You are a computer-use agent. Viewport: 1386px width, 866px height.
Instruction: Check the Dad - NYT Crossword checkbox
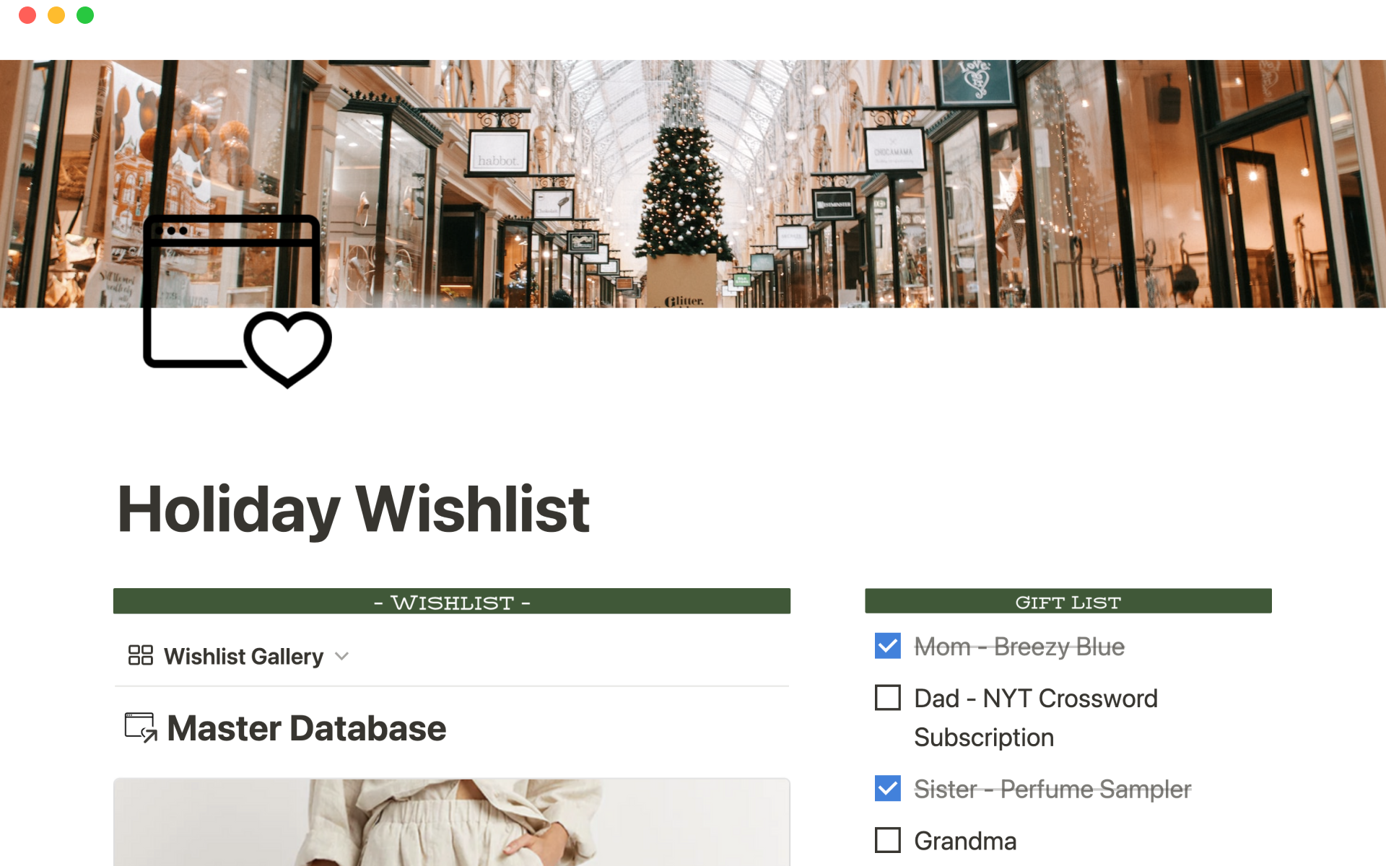point(887,698)
